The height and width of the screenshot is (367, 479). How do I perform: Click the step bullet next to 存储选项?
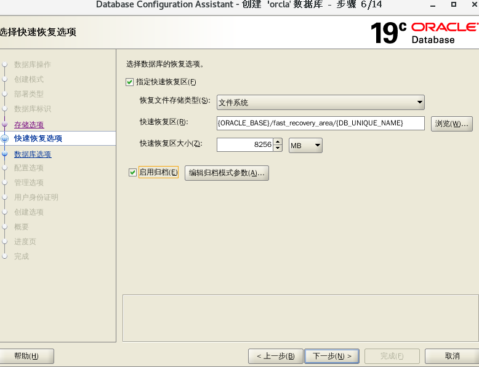tap(4, 124)
